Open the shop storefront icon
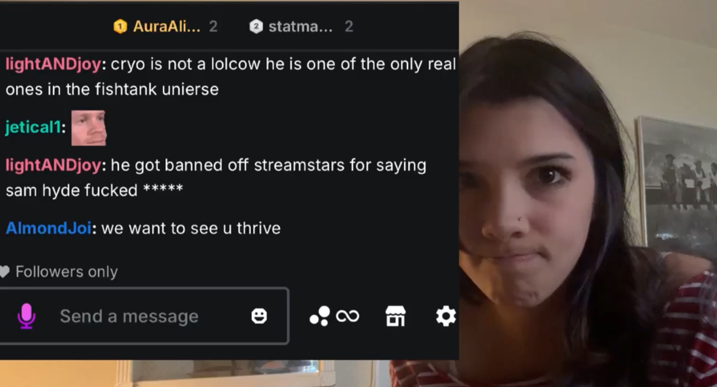This screenshot has width=717, height=387. tap(395, 316)
